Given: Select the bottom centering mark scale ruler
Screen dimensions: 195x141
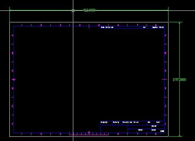Looking at the screenshot, I should point(89,134).
